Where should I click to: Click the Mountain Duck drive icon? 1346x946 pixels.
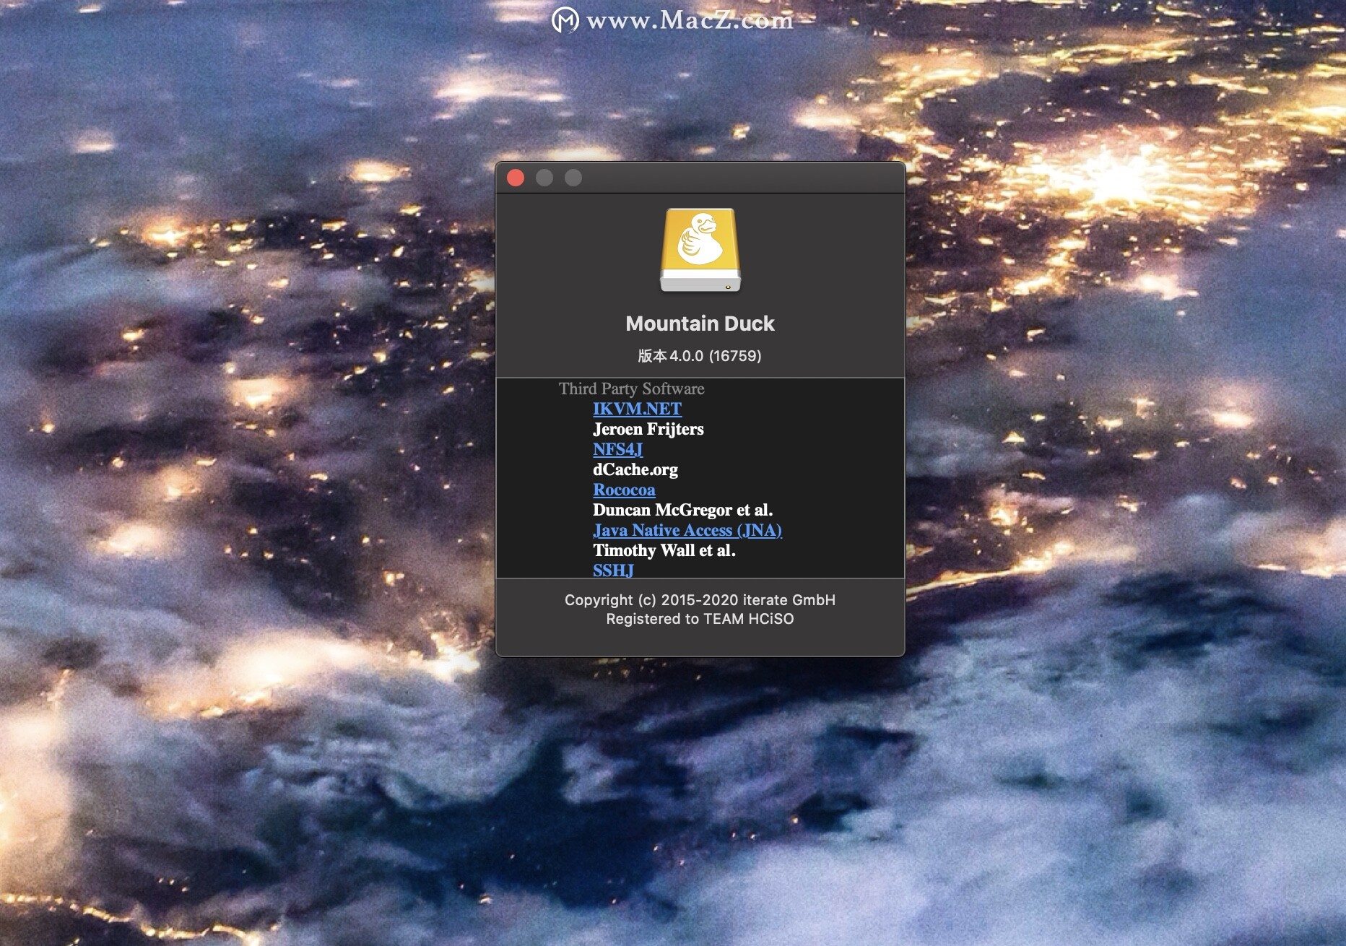coord(700,251)
